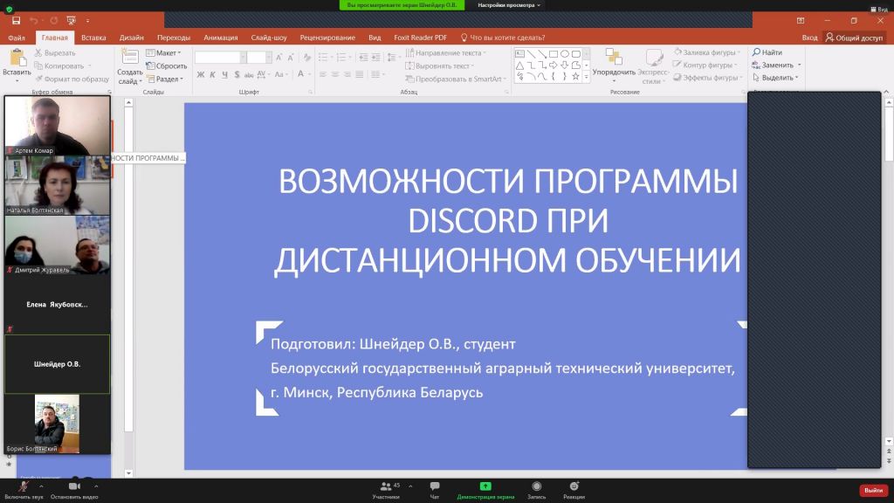Switch to the Insert (Вставка) ribbon tab

tap(93, 38)
